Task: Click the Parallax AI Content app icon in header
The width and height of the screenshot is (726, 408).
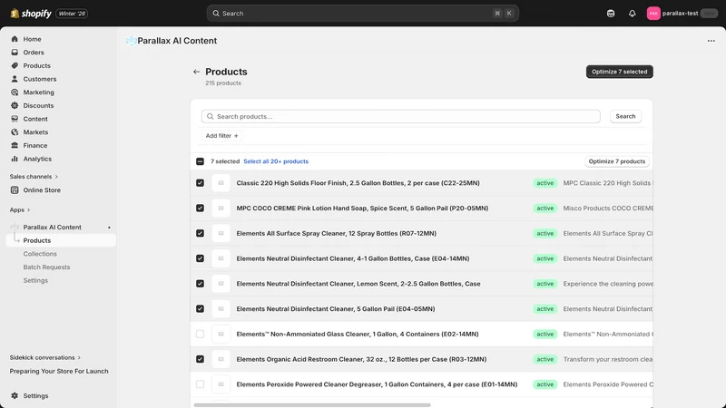Action: pos(132,41)
